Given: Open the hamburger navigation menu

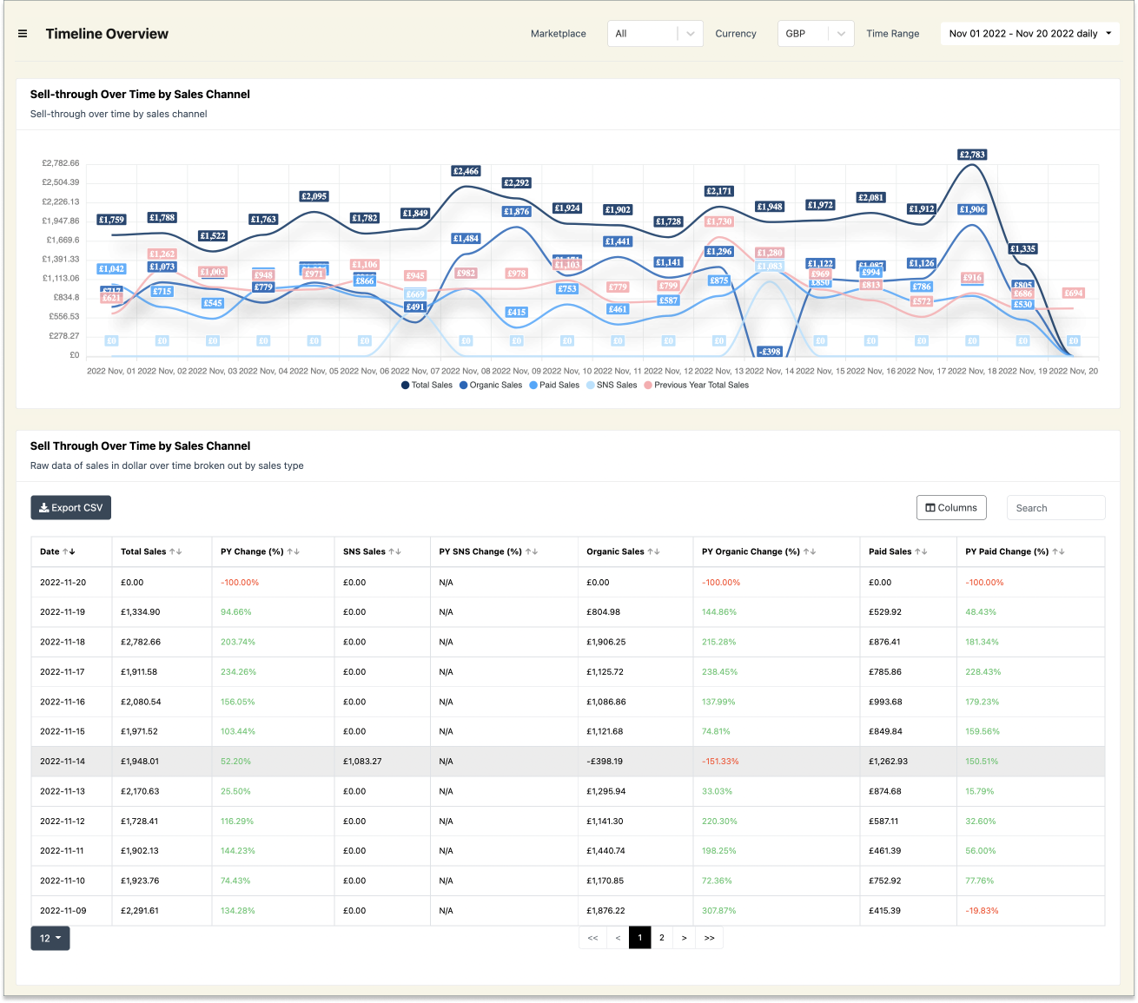Looking at the screenshot, I should point(23,34).
